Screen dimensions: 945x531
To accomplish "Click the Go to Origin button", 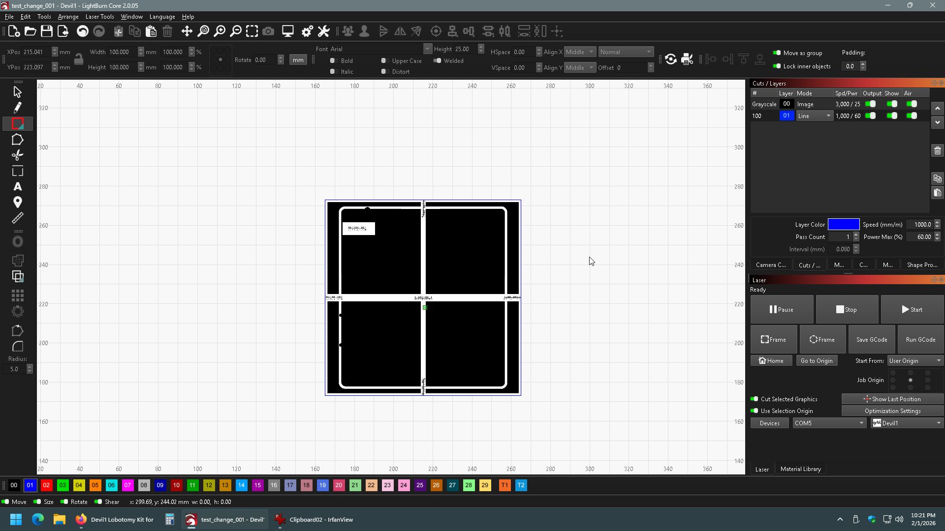I will [816, 361].
